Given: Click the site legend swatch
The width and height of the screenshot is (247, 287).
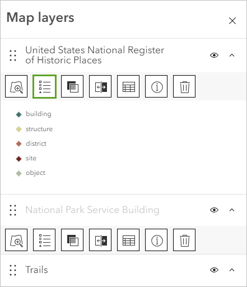Looking at the screenshot, I should coord(19,159).
